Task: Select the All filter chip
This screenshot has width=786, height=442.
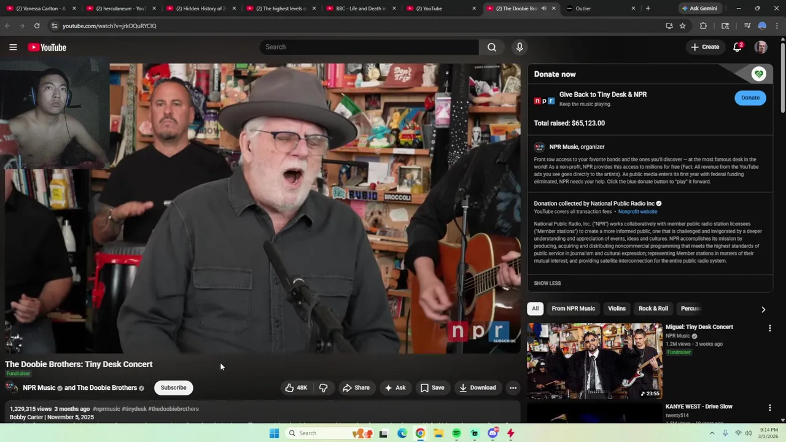Action: (535, 309)
